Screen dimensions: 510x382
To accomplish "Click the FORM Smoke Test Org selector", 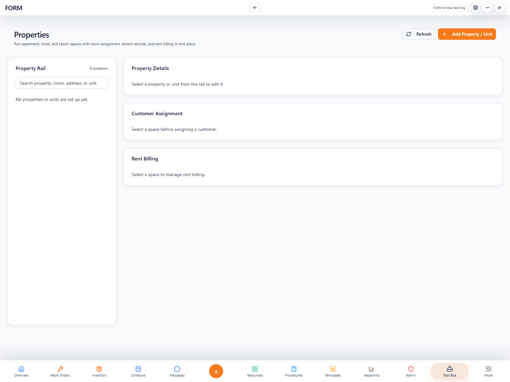I will click(x=449, y=8).
